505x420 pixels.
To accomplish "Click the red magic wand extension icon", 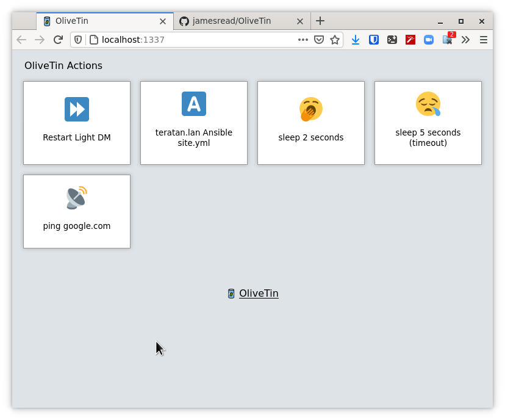I will point(410,40).
